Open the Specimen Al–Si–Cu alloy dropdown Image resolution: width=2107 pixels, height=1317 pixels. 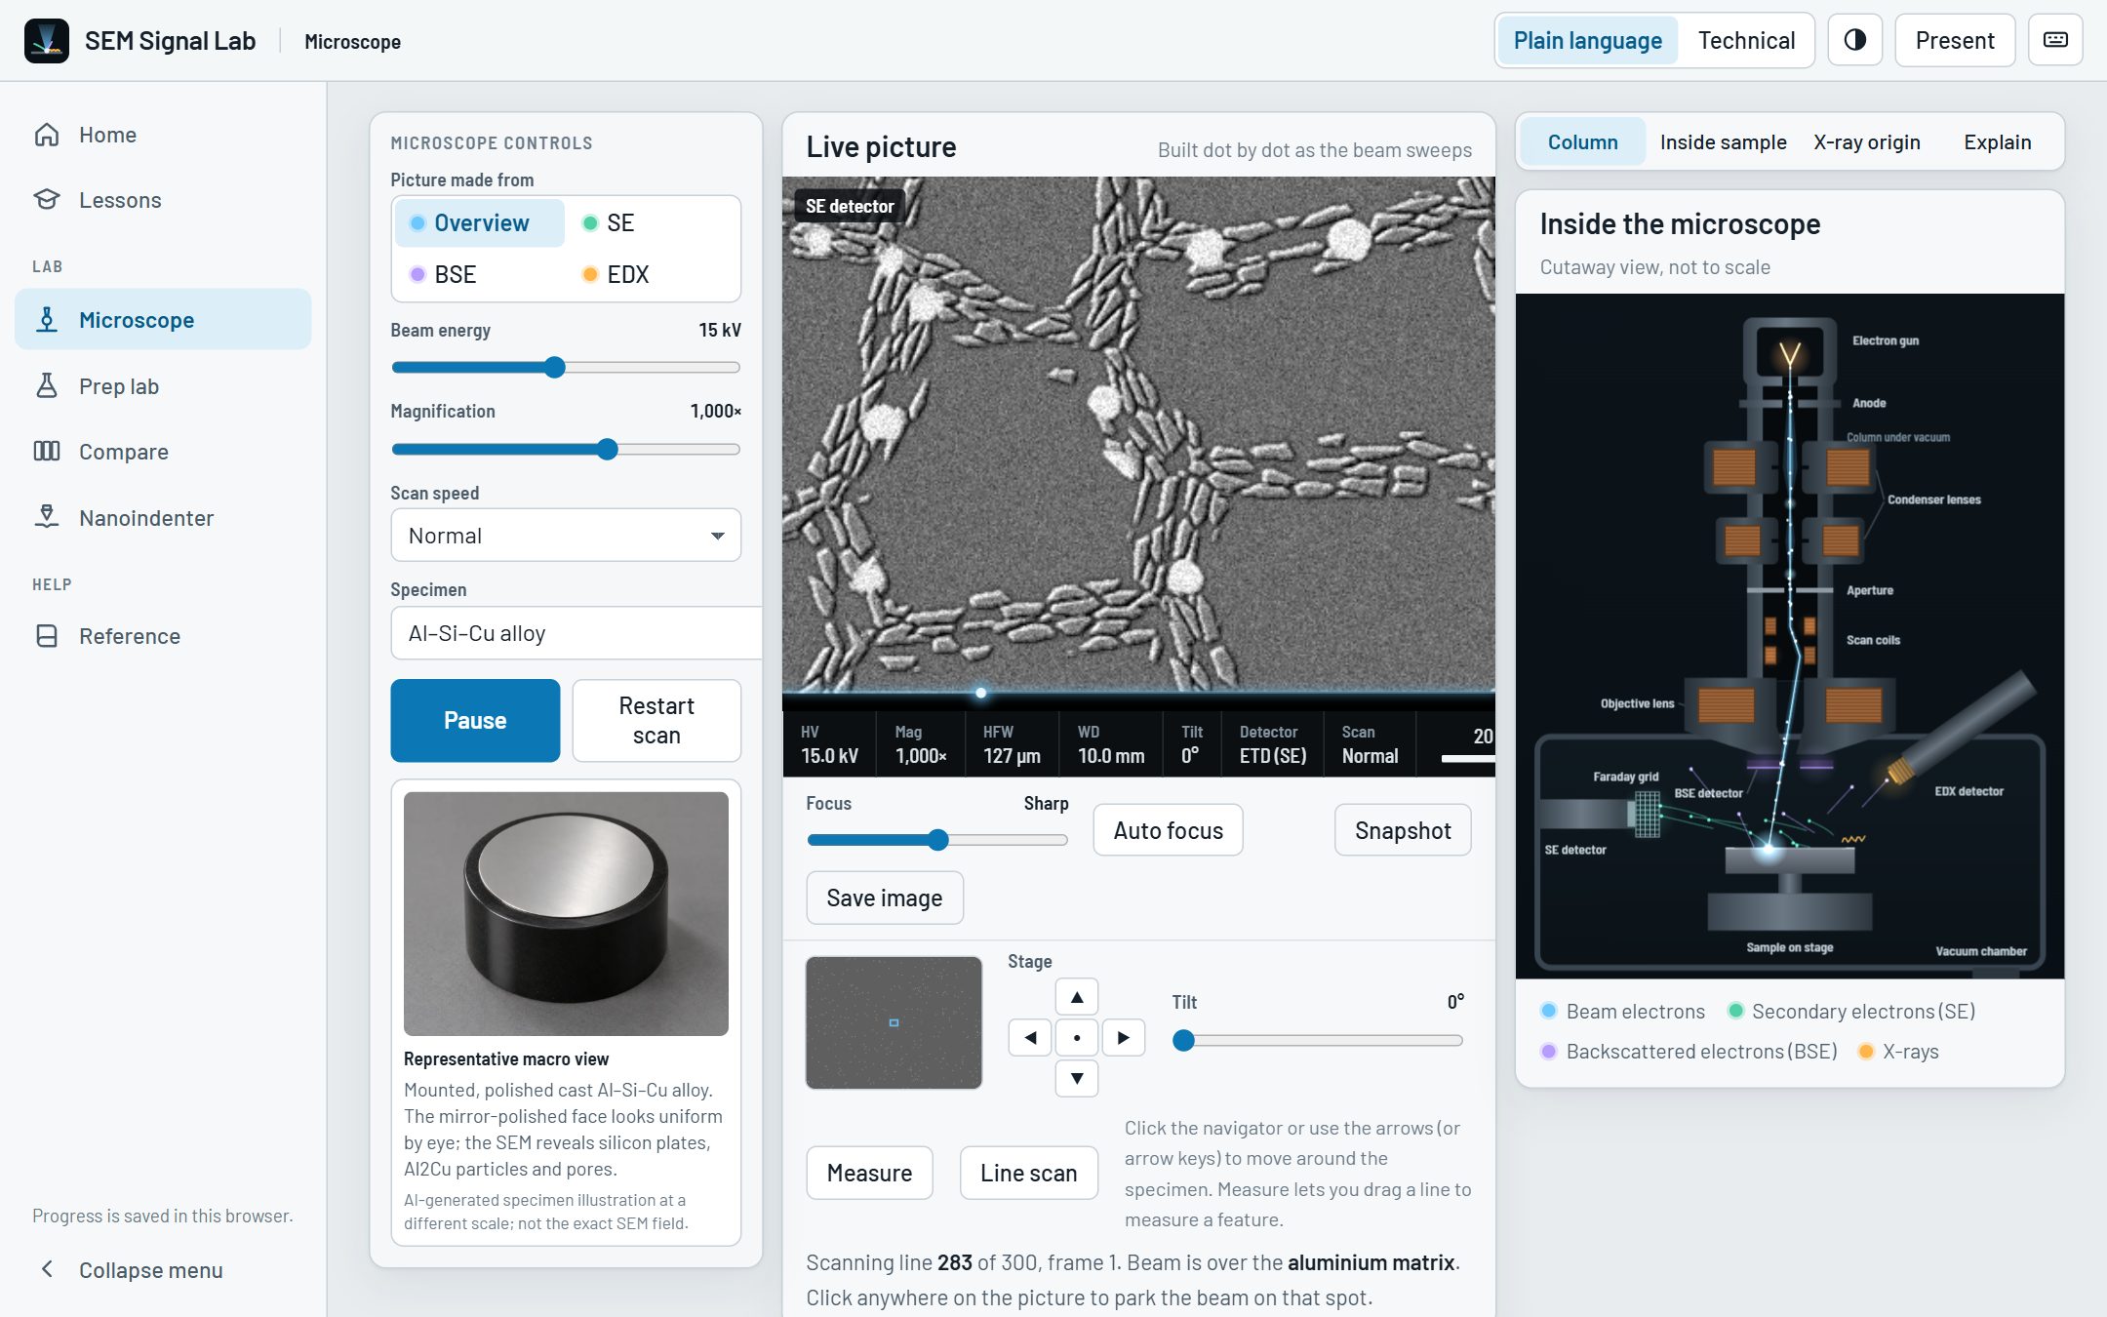click(576, 633)
